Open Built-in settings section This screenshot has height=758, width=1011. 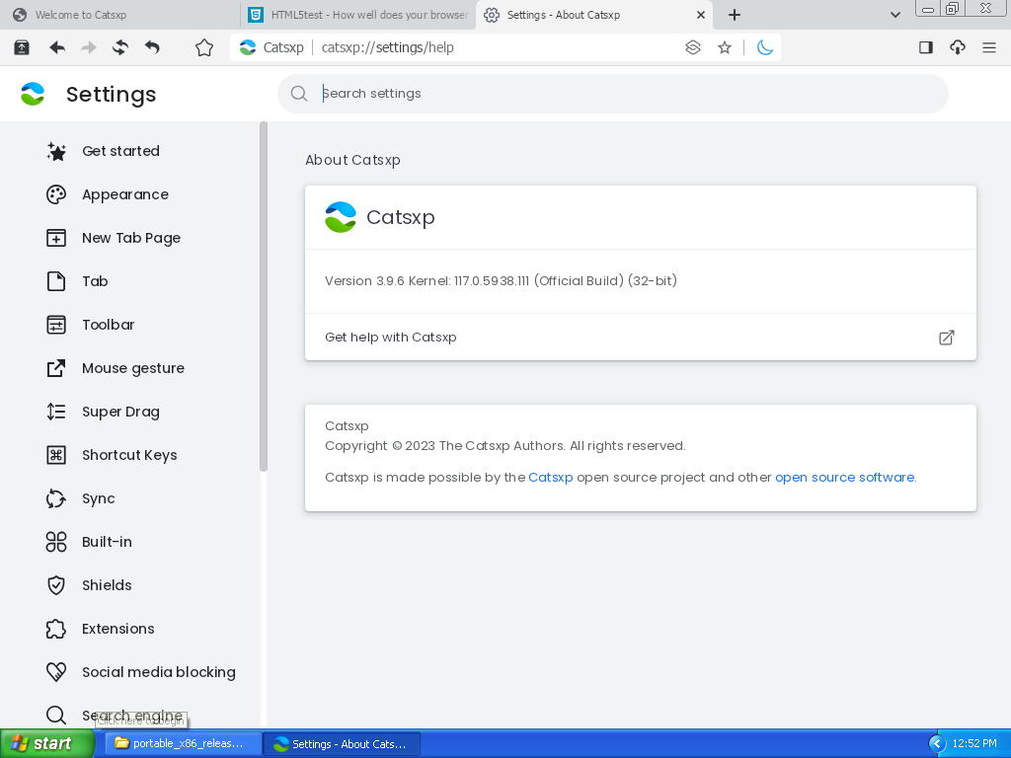107,542
